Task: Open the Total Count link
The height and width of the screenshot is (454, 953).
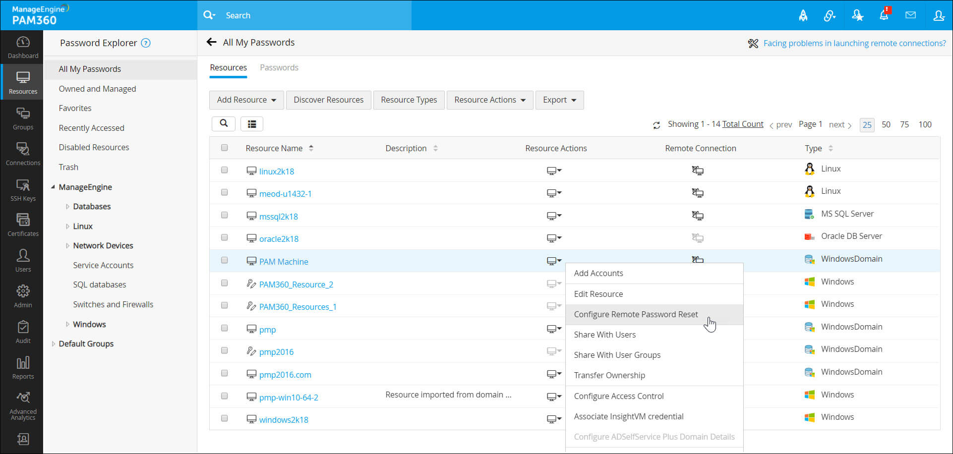Action: [743, 124]
